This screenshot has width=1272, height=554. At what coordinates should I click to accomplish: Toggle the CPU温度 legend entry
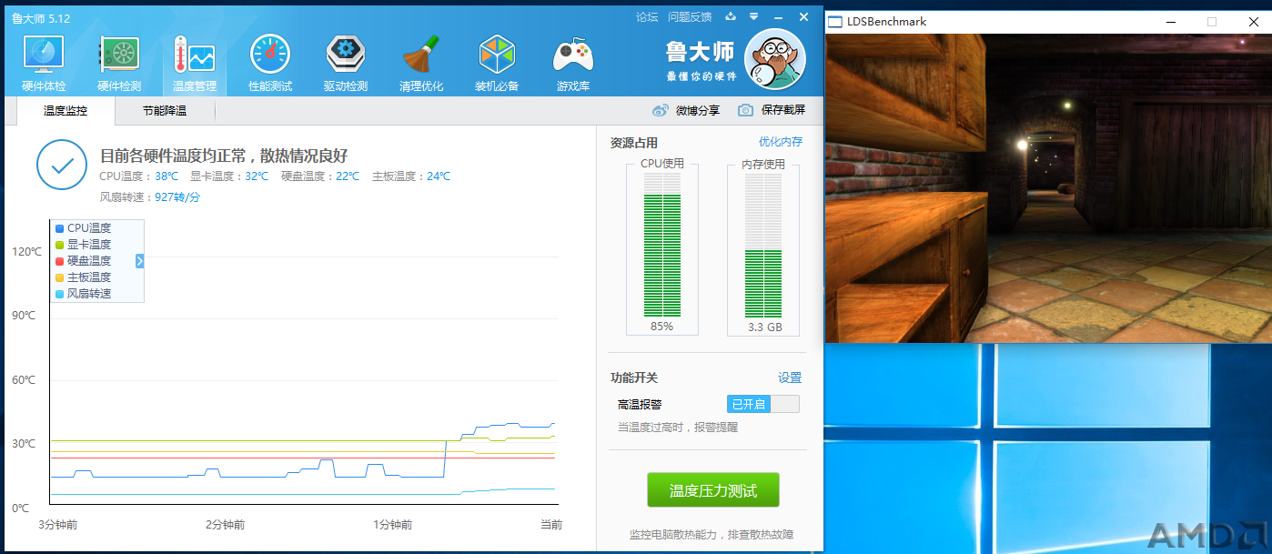(83, 228)
